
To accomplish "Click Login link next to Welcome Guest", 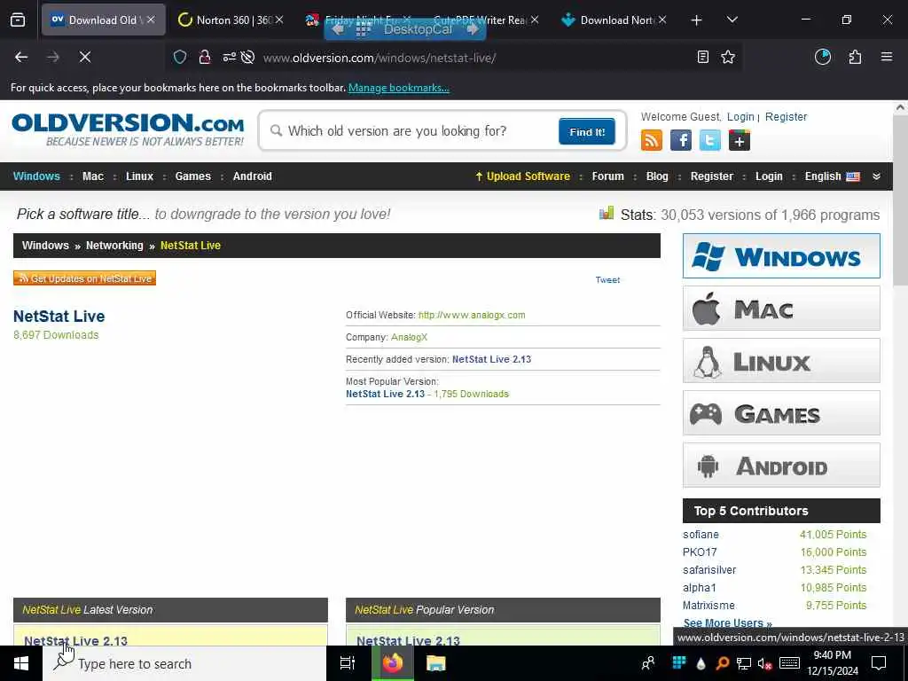I will pos(740,117).
